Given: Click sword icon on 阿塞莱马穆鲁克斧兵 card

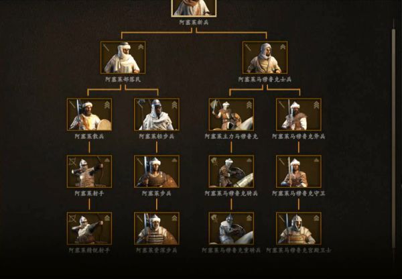Looking at the screenshot, I should [x=282, y=105].
